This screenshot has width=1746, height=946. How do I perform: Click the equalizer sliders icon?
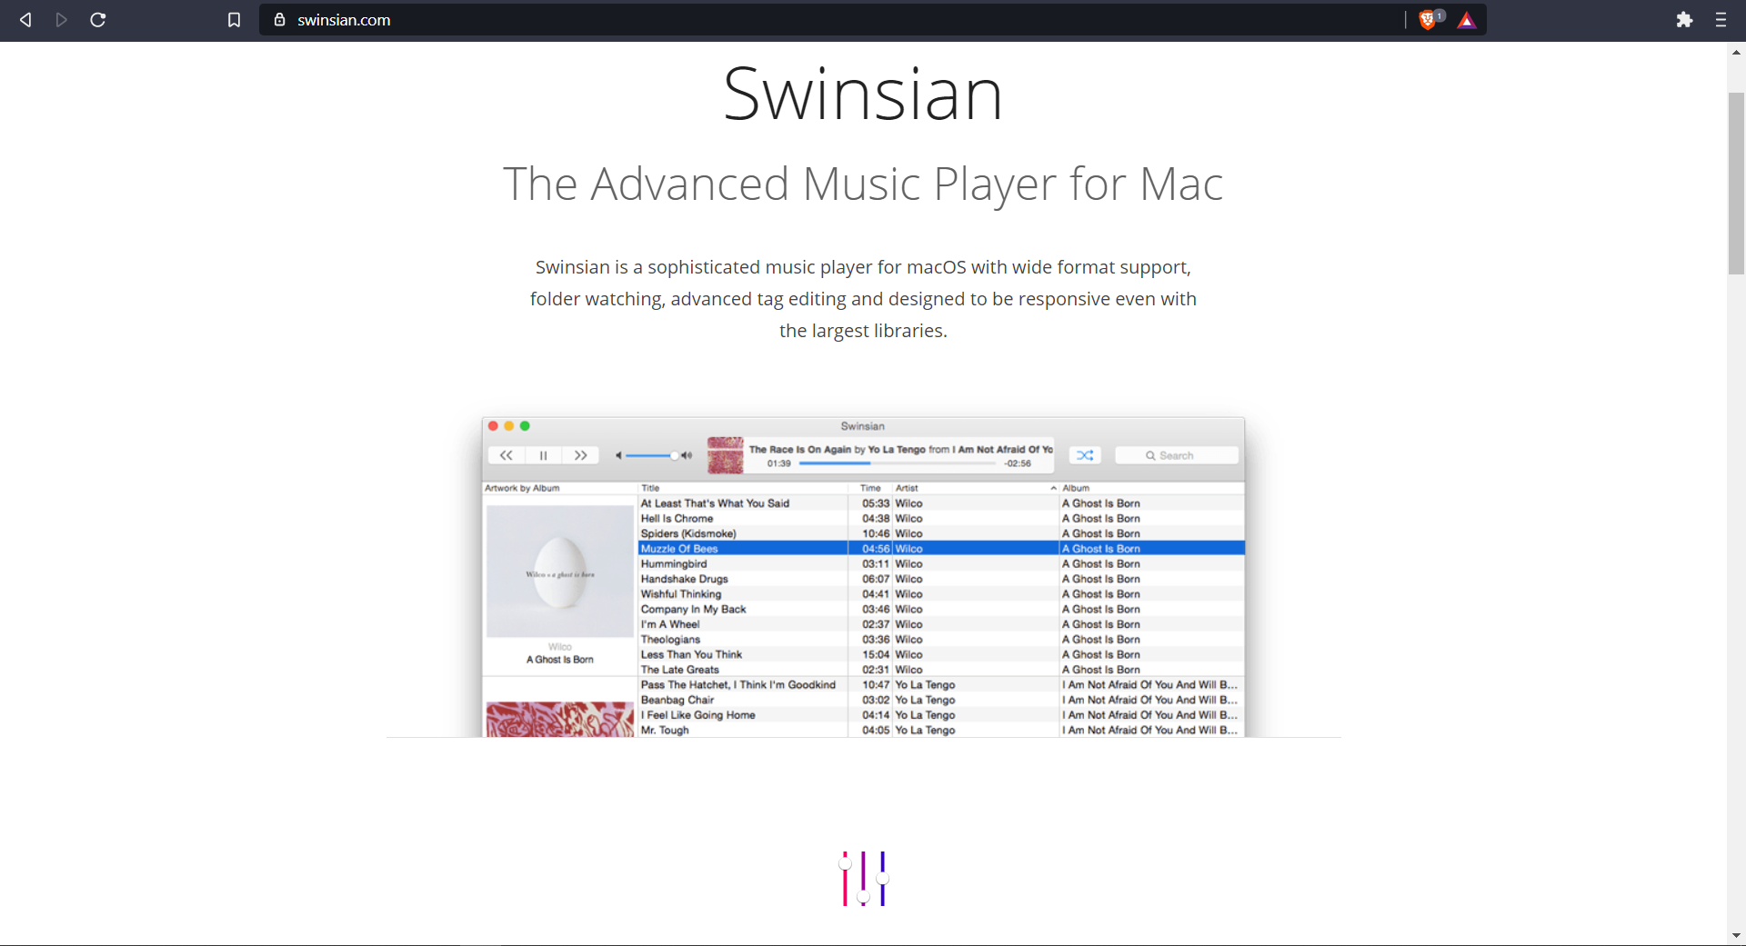click(x=863, y=878)
